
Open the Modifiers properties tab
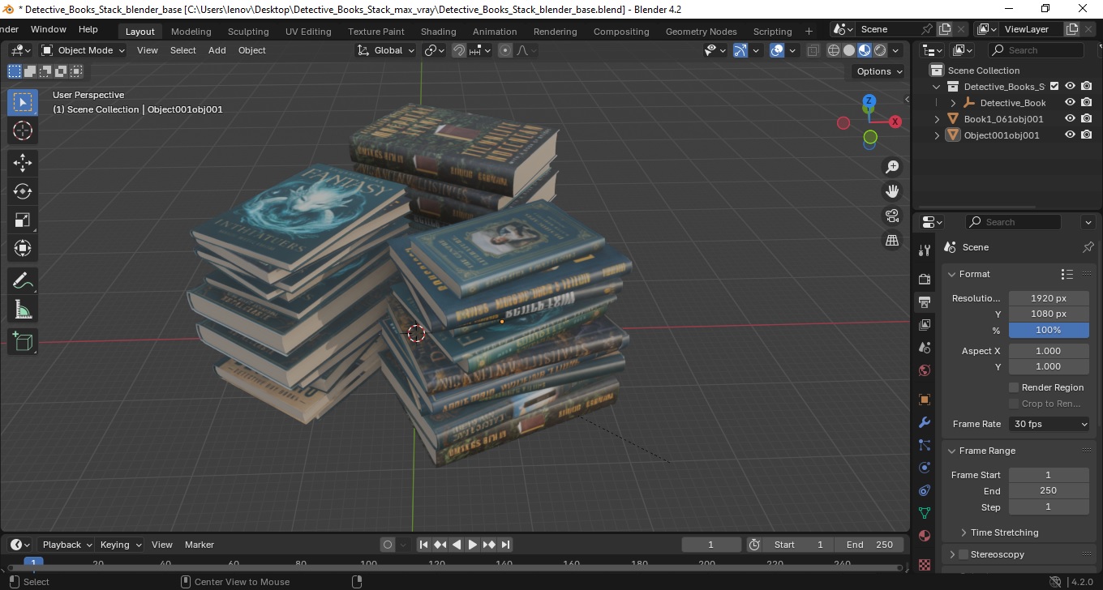tap(924, 422)
